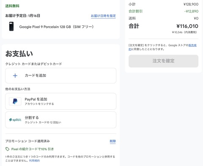The image size is (203, 166).
Task: Click the アカウントをリンクする subtitle
Action: pyautogui.click(x=39, y=104)
